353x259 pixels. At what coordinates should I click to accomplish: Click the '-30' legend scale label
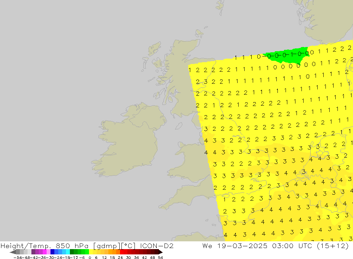click(50, 258)
